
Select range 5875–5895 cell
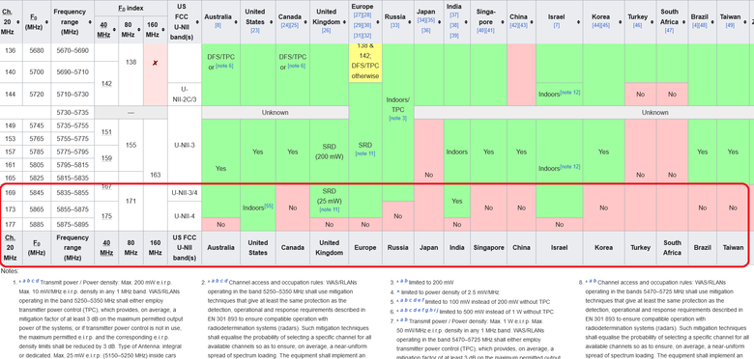click(x=72, y=224)
